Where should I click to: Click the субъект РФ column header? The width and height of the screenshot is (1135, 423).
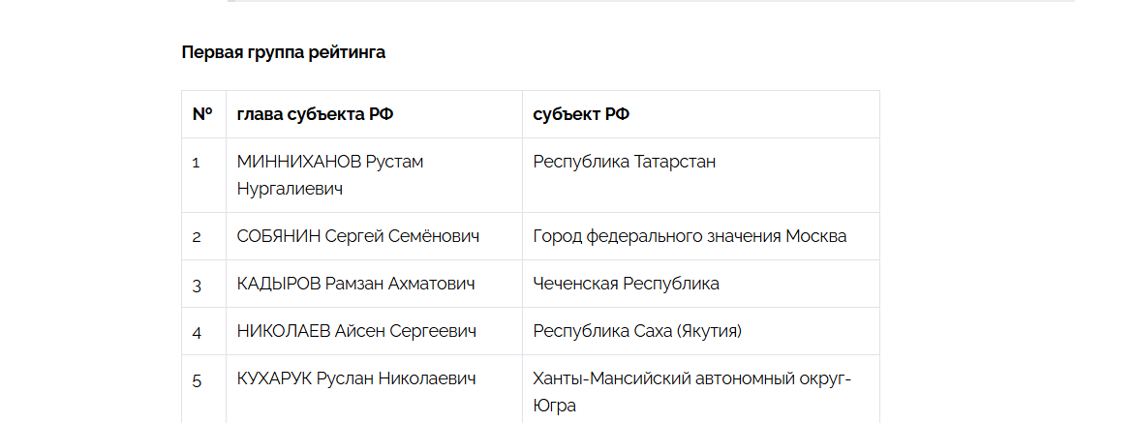pyautogui.click(x=581, y=114)
